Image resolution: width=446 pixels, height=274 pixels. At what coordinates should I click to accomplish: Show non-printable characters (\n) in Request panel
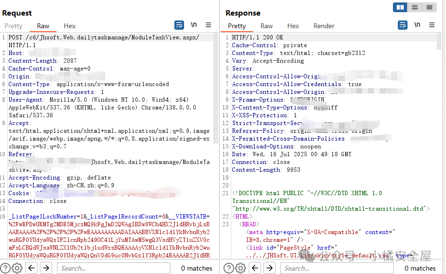click(194, 25)
